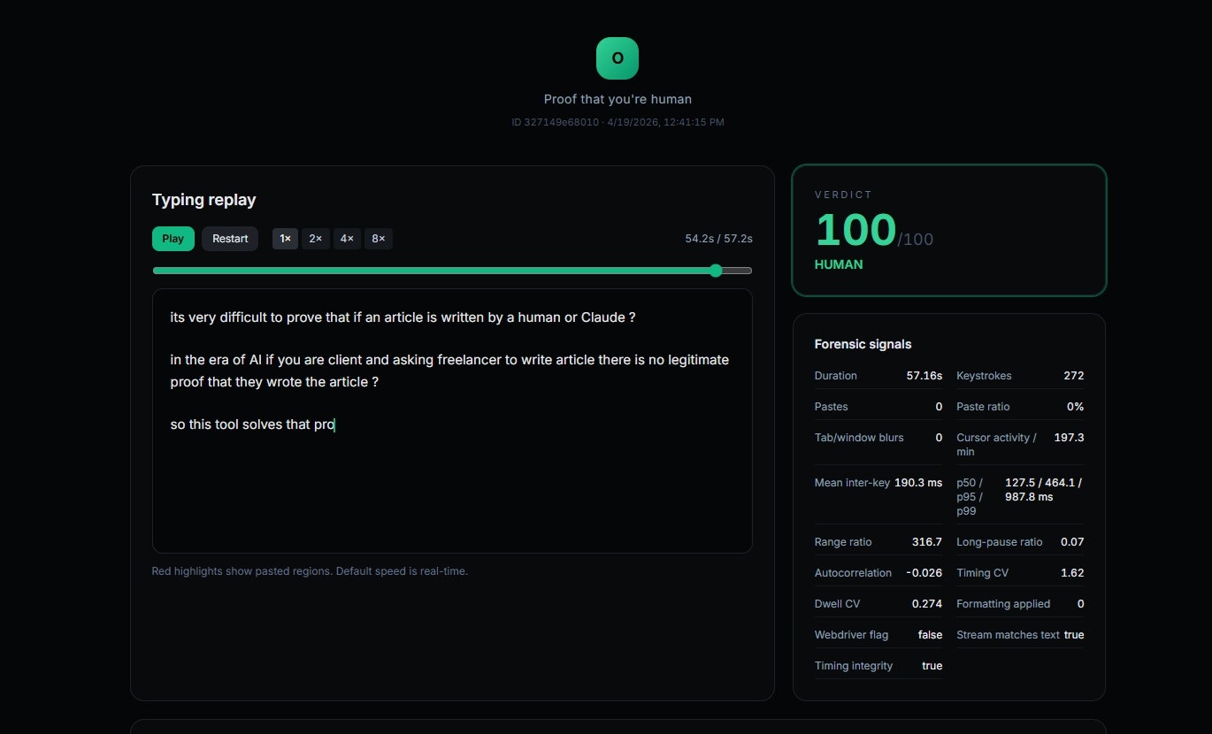The height and width of the screenshot is (734, 1212).
Task: Set playback speed to 1×
Action: click(x=285, y=239)
